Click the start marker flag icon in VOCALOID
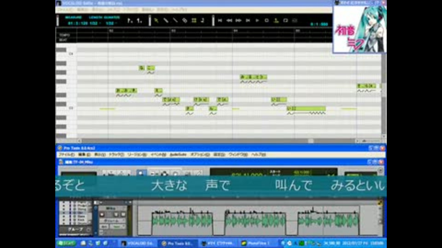Screen dimensions: 442x248 (x=130, y=21)
